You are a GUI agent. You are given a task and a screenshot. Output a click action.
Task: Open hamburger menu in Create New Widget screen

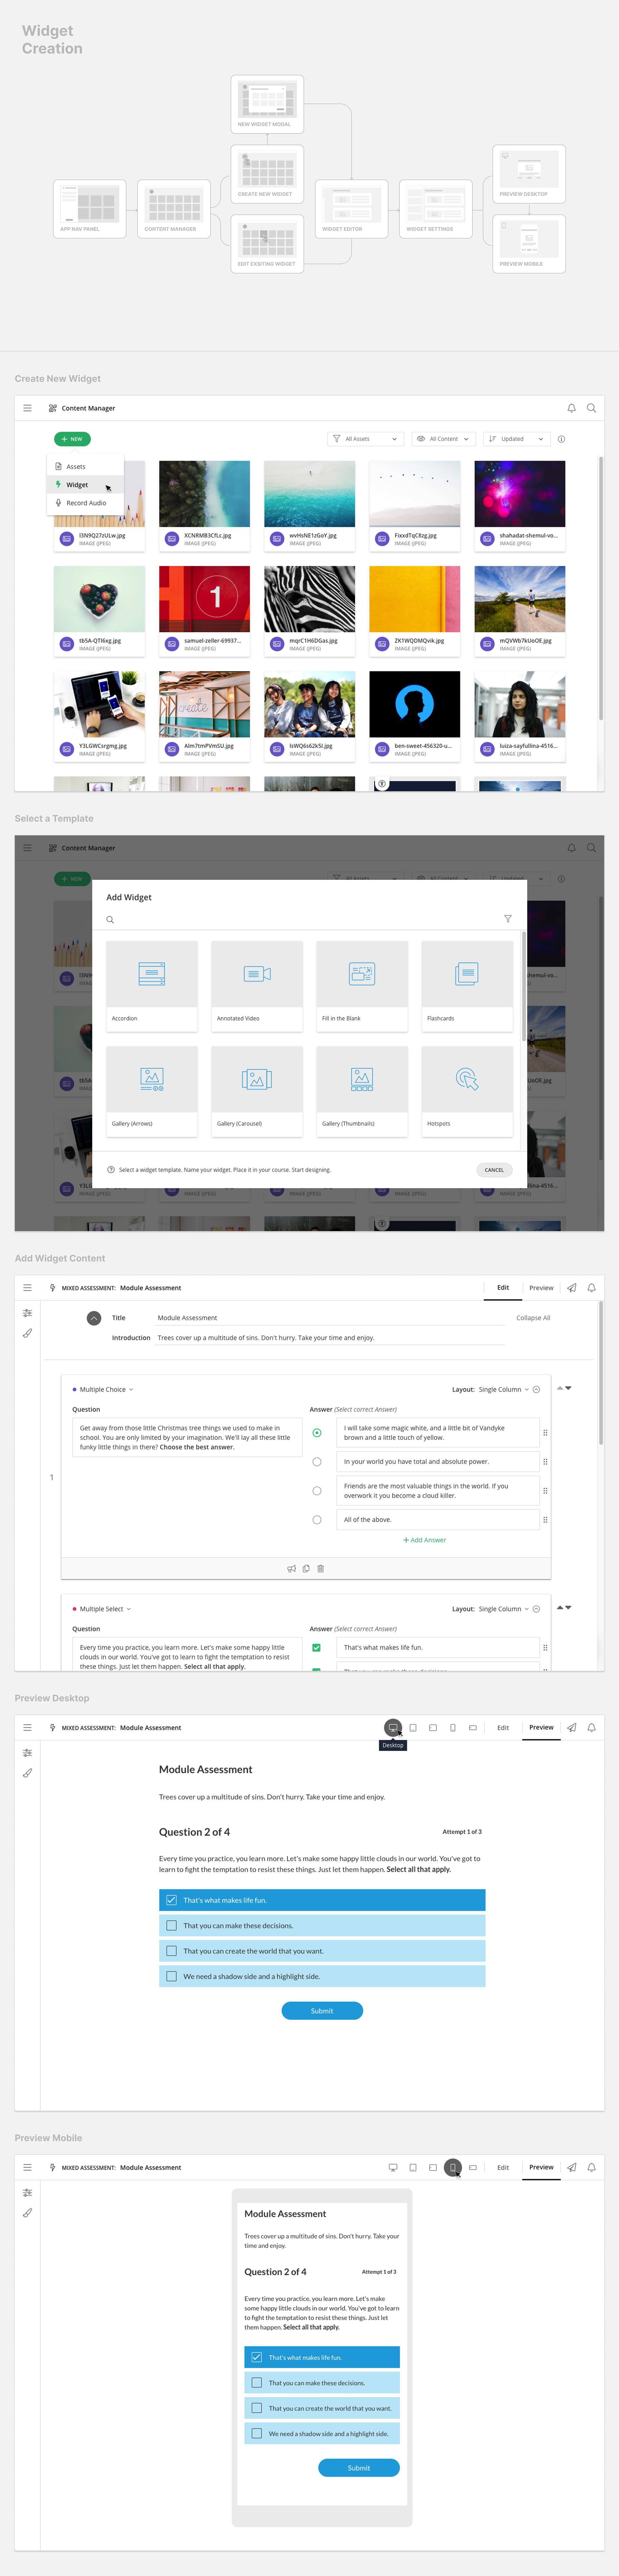27,408
